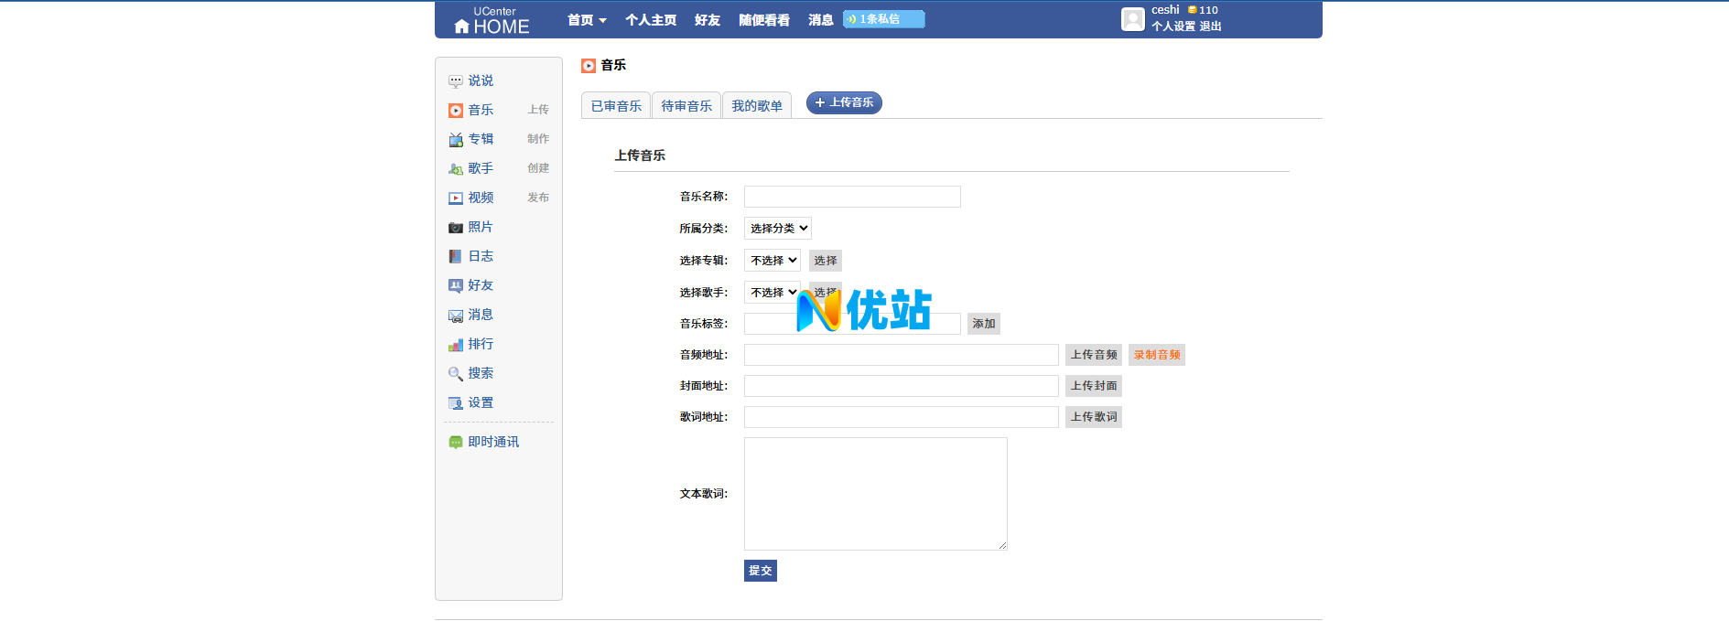Screen dimensions: 1729x621
Task: Click the UCenter HOME house icon
Action: [461, 27]
